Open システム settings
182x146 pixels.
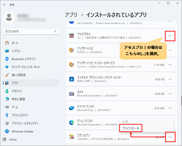coord(31,51)
